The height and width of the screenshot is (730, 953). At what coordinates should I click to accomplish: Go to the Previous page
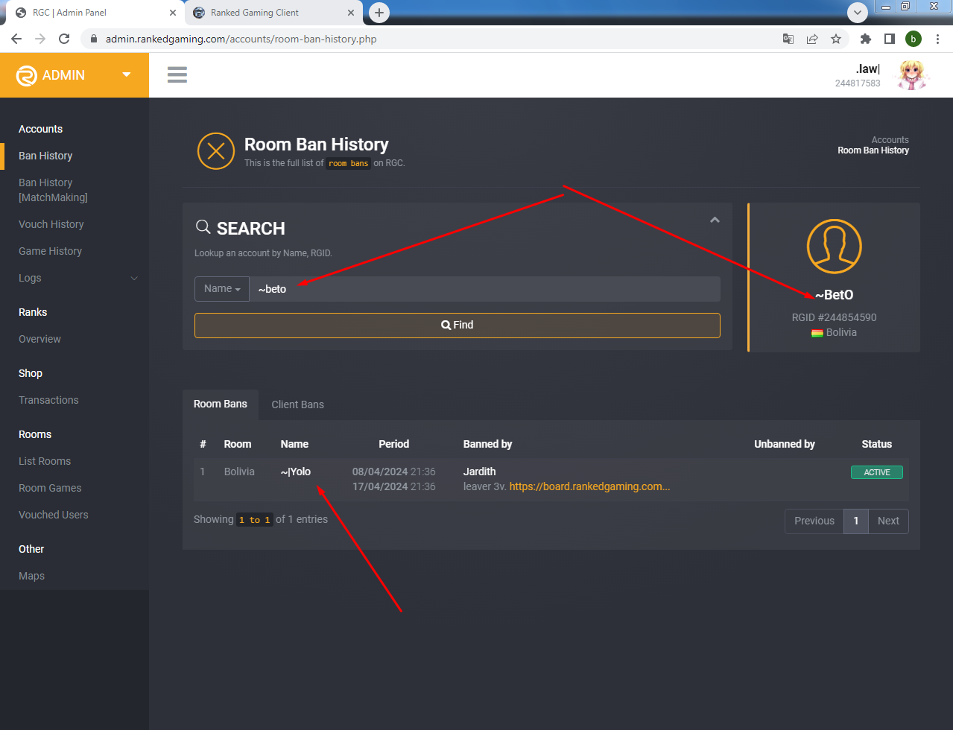814,521
